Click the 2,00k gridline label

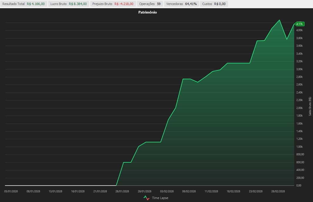299,108
